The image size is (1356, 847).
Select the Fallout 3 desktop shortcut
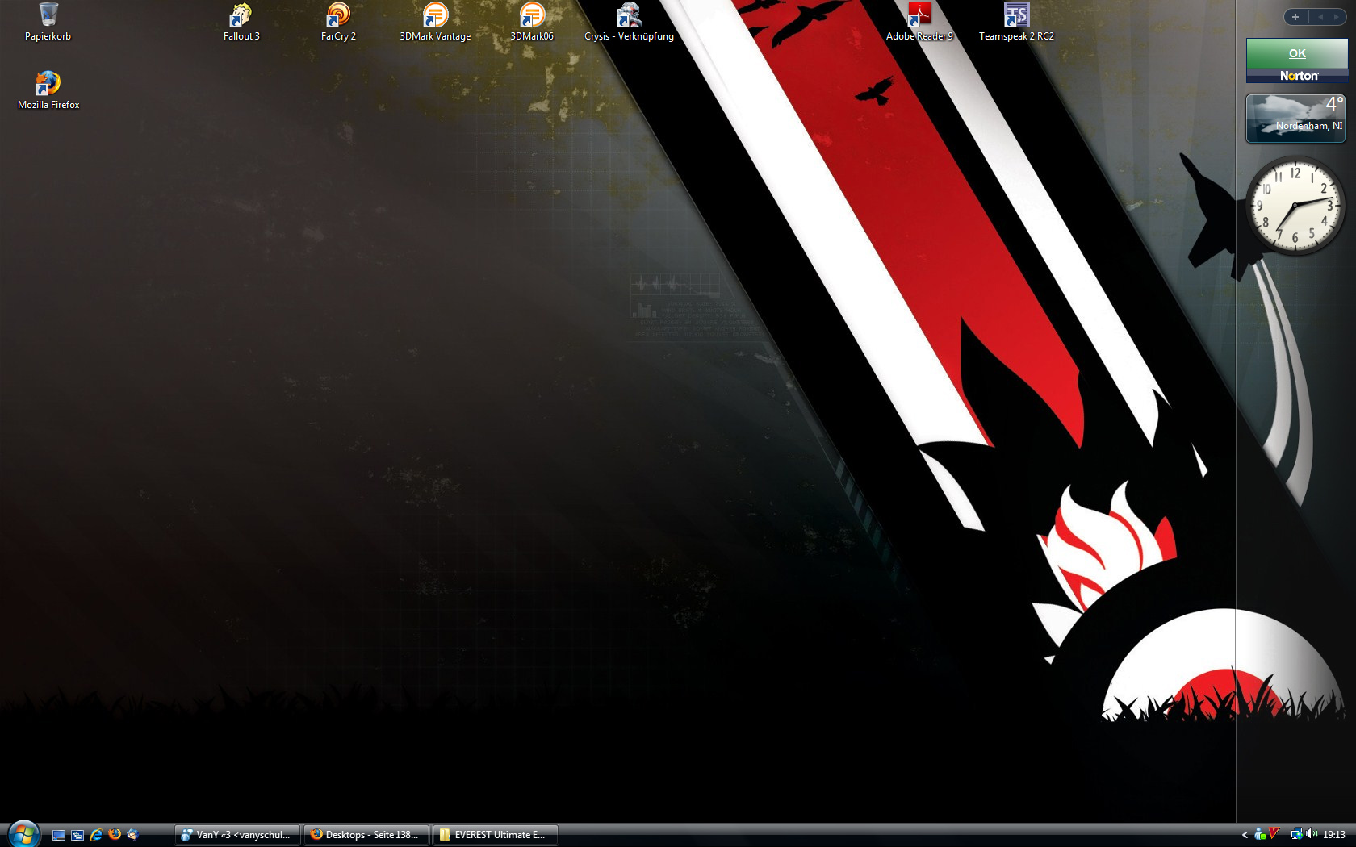click(x=241, y=16)
